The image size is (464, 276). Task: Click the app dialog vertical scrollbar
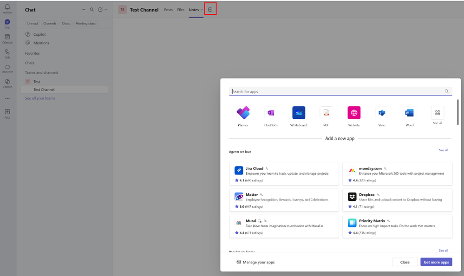[457, 112]
